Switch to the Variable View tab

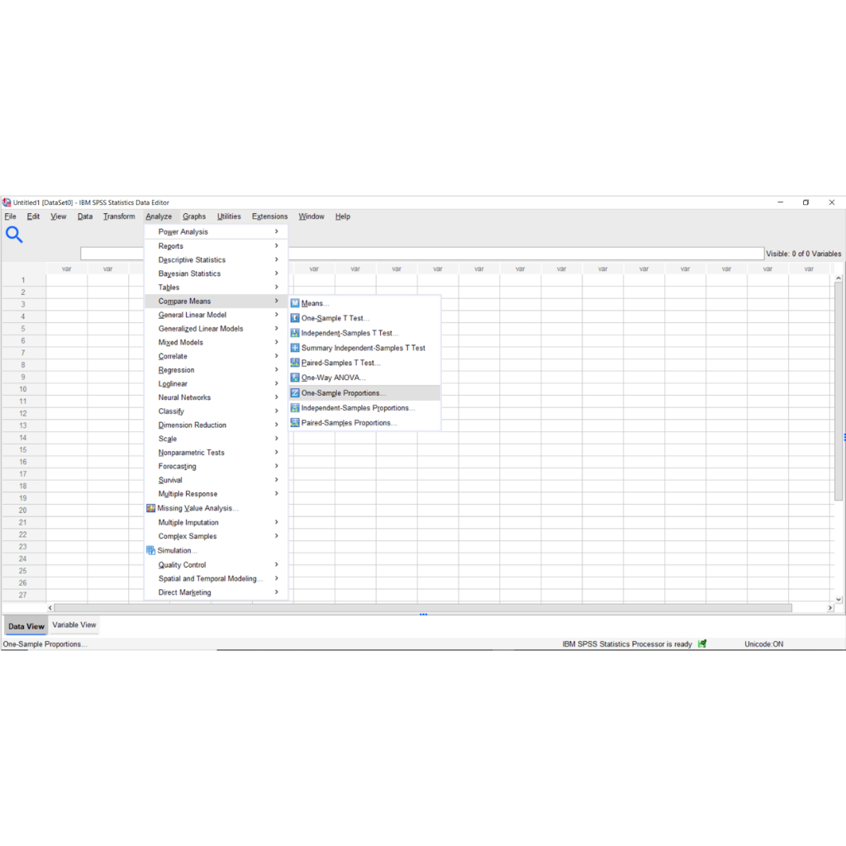74,625
